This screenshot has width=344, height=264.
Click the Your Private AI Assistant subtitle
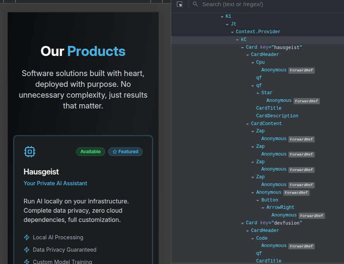(55, 183)
